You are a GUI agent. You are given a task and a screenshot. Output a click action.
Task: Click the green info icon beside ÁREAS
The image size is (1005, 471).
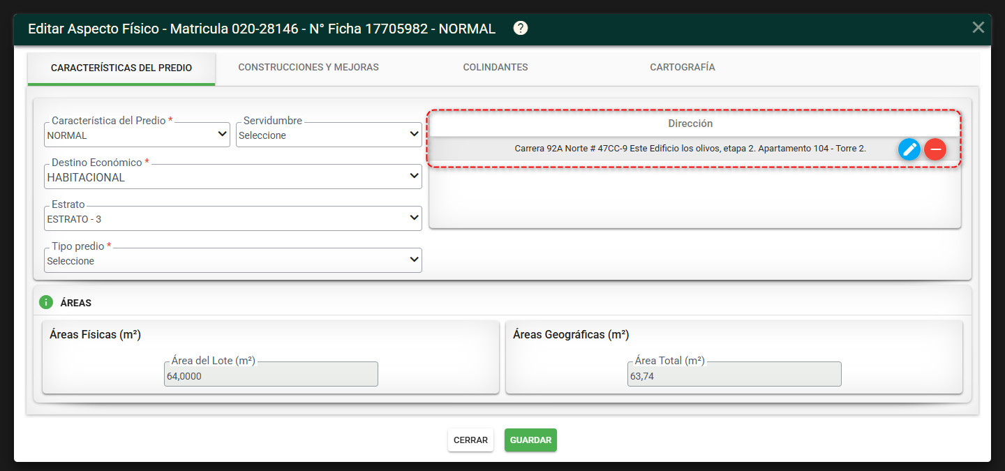click(x=46, y=303)
